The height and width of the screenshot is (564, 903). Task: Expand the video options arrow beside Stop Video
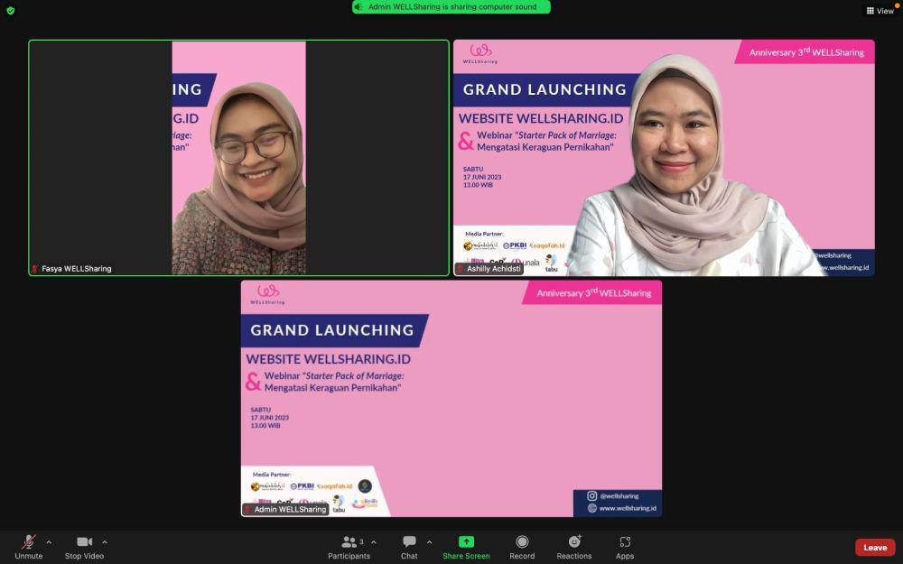pos(104,542)
